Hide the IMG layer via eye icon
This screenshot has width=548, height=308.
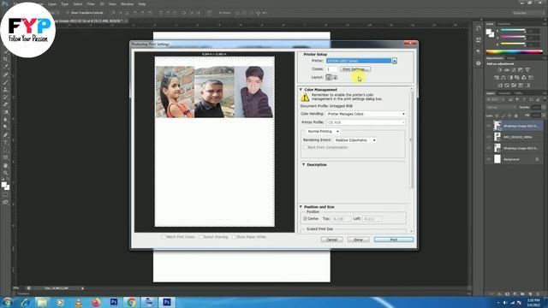pyautogui.click(x=489, y=137)
